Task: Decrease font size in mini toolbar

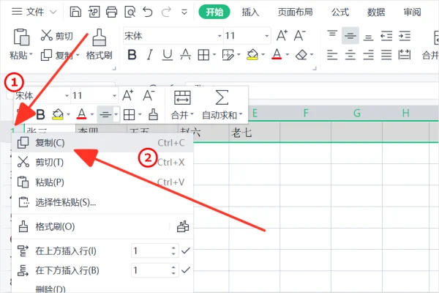Action: pos(149,96)
